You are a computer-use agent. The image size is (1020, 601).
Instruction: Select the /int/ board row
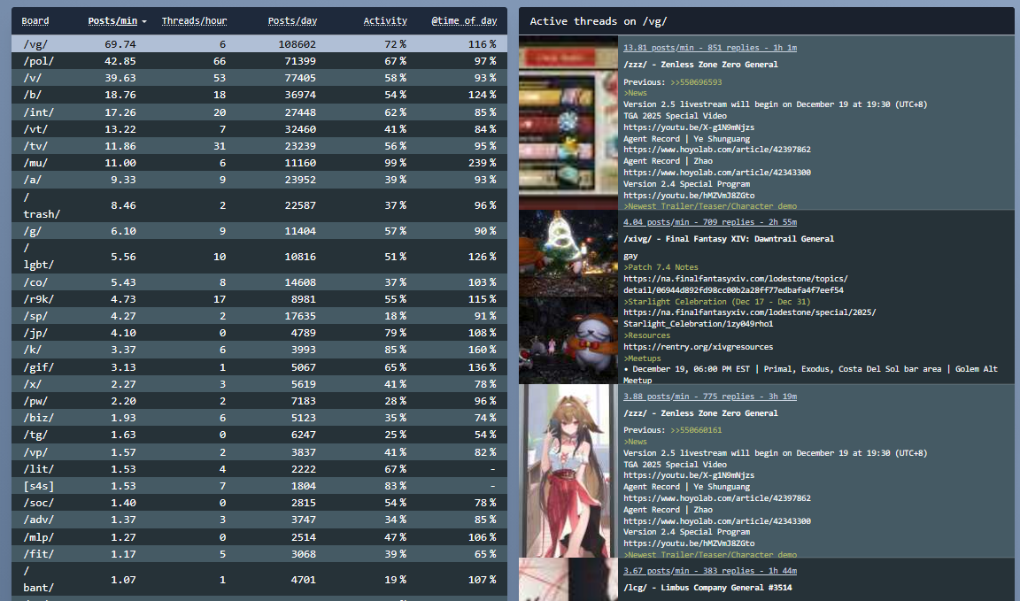(259, 112)
